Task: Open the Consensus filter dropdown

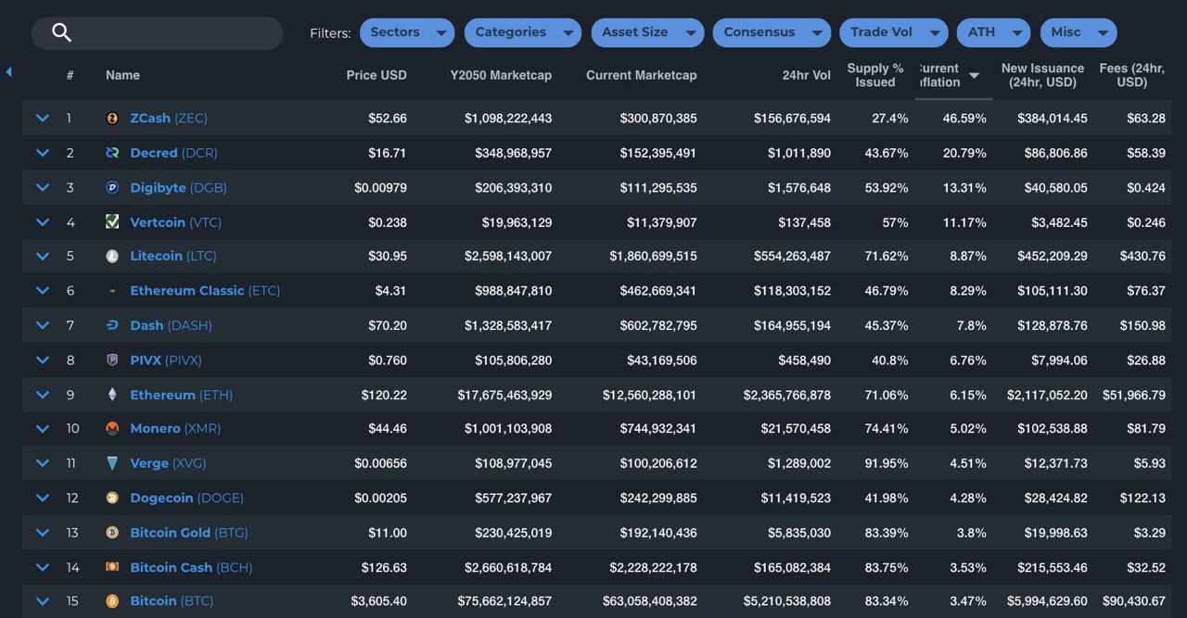Action: (x=772, y=32)
